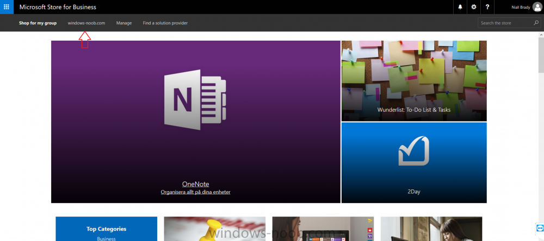Click Wunderlist: To-Do List & Tasks label
The image size is (544, 241).
tap(414, 110)
